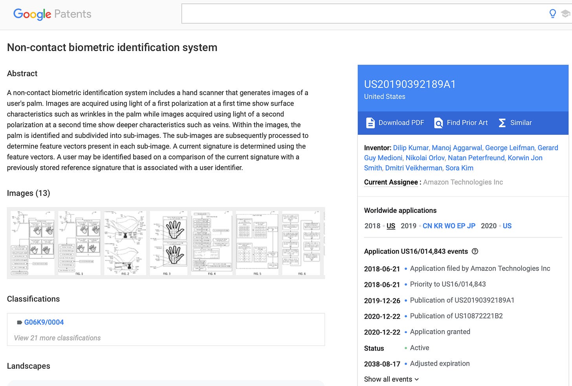Click the help question mark icon beside events
Viewport: 572px width, 386px height.
pos(475,251)
